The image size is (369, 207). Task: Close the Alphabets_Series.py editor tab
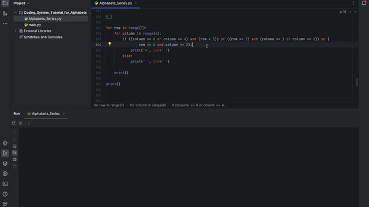click(x=136, y=3)
